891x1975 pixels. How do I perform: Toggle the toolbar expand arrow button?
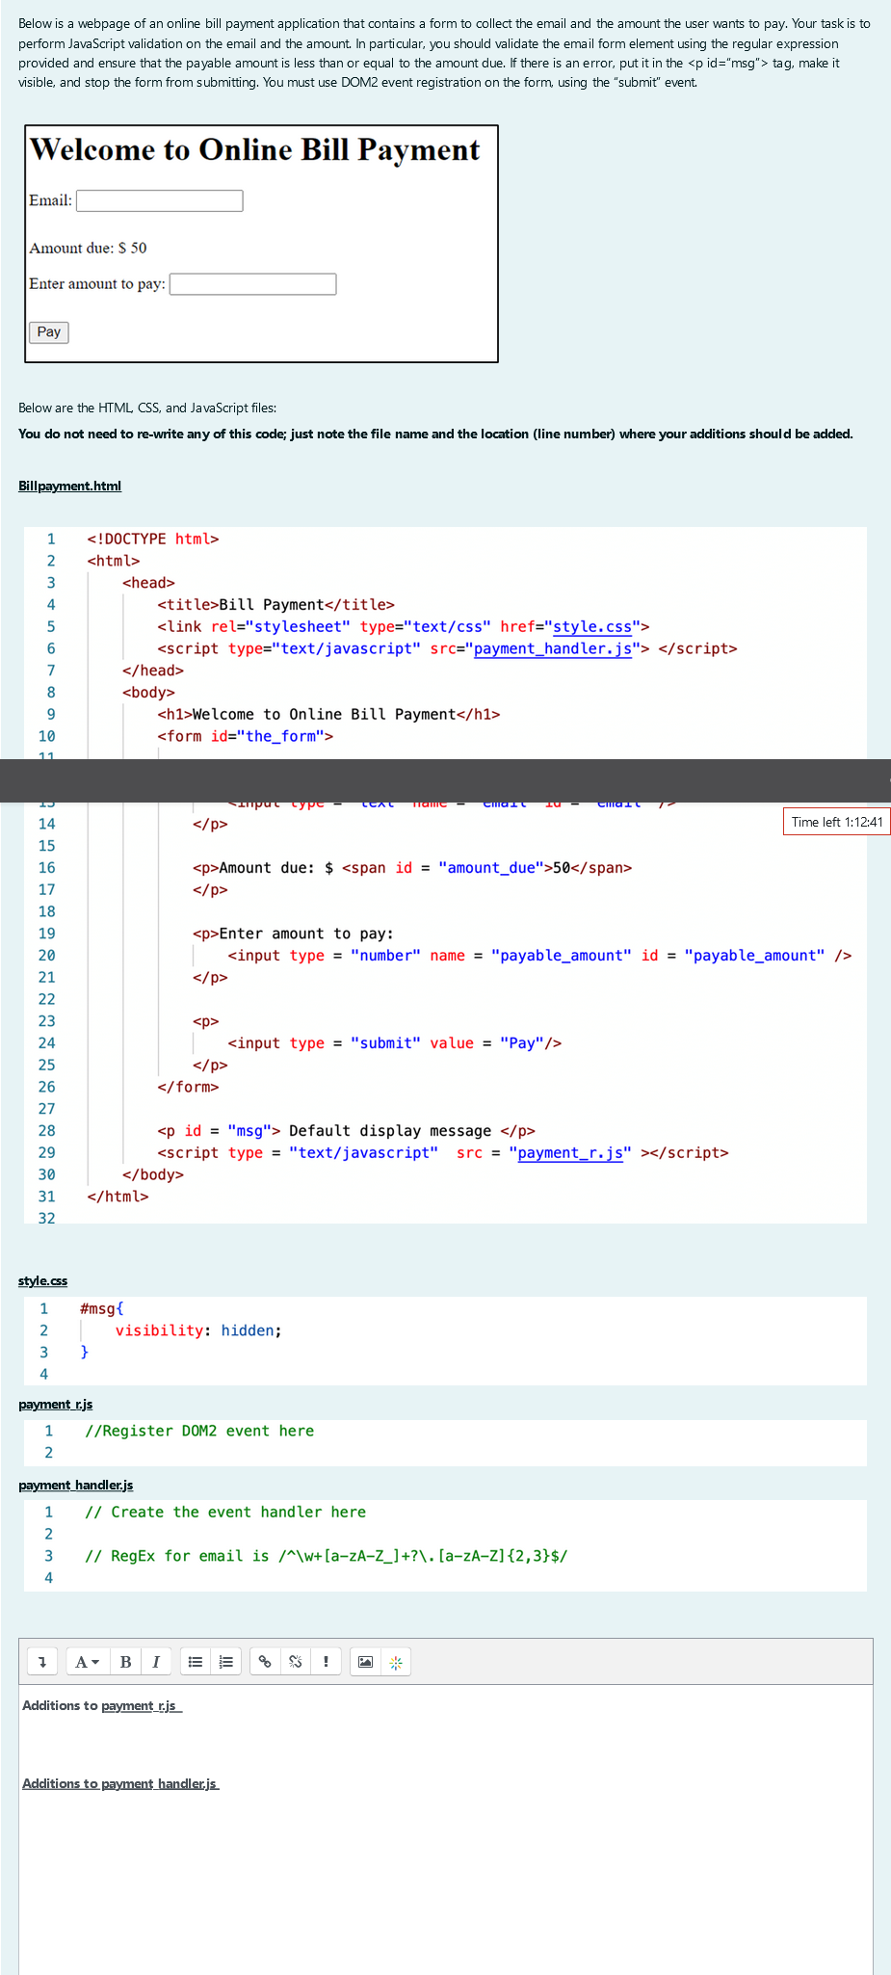pyautogui.click(x=42, y=1662)
